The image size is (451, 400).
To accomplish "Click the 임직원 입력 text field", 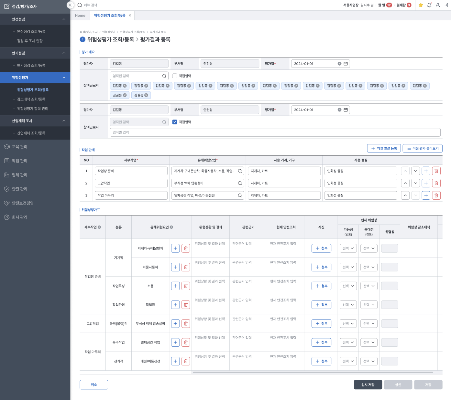I will click(x=275, y=132).
